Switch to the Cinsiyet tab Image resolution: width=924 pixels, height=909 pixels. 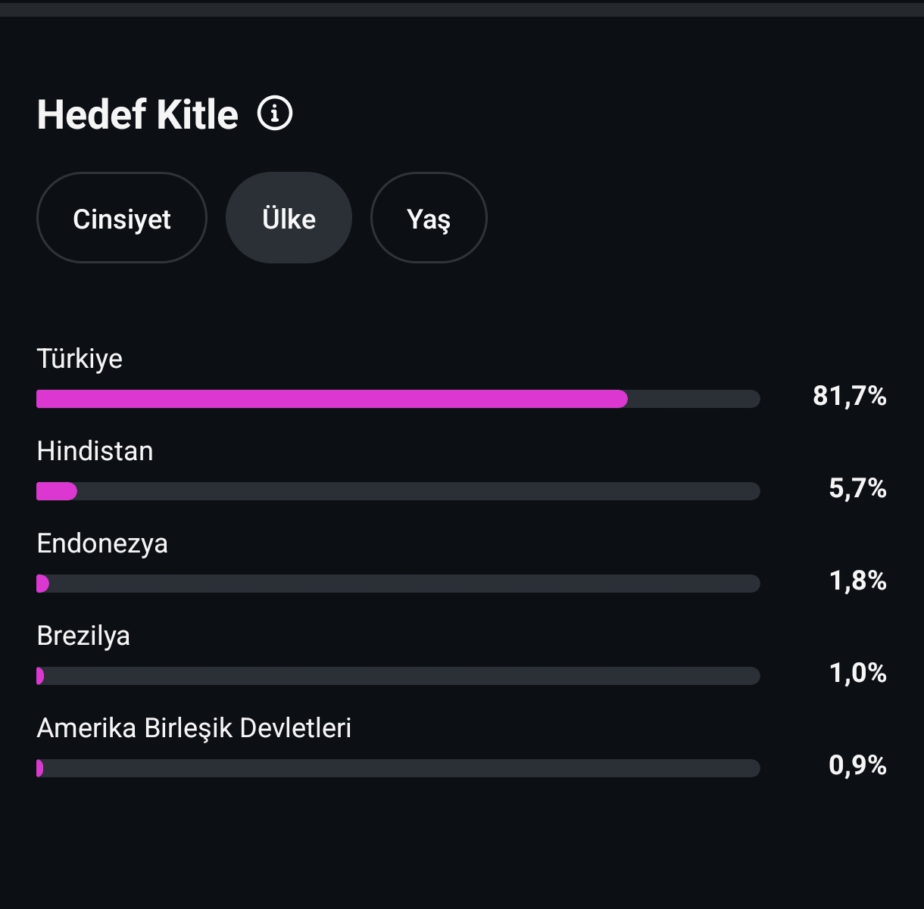click(x=122, y=218)
